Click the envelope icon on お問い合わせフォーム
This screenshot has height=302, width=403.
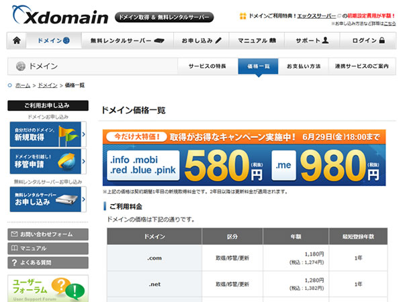(14, 234)
